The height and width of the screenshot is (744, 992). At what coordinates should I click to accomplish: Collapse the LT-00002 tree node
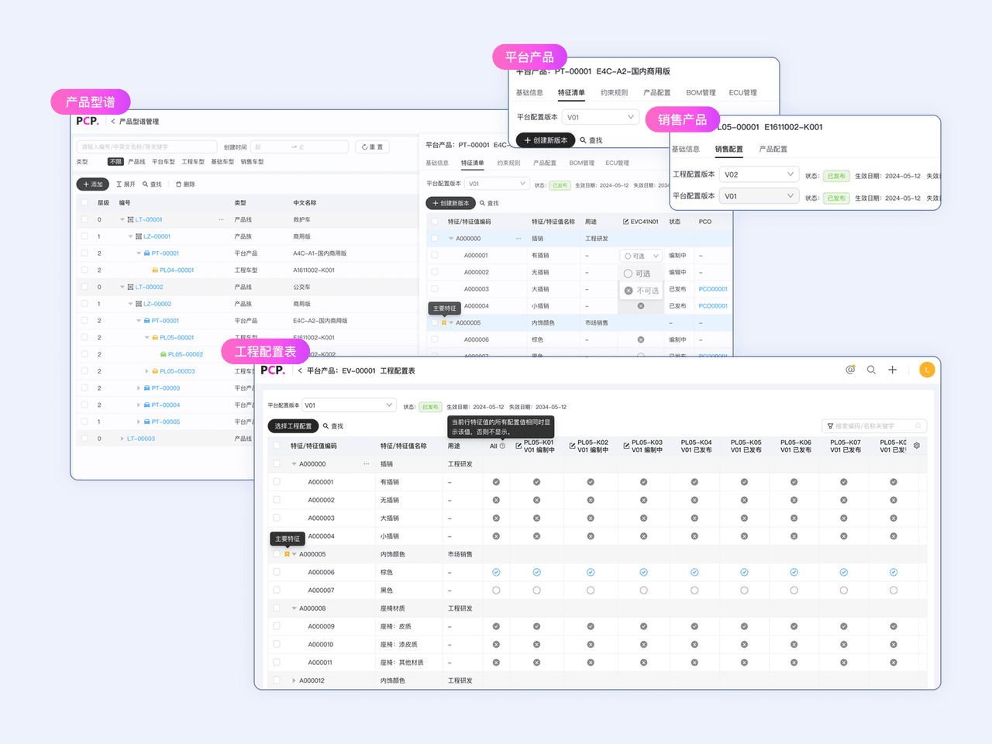click(122, 287)
